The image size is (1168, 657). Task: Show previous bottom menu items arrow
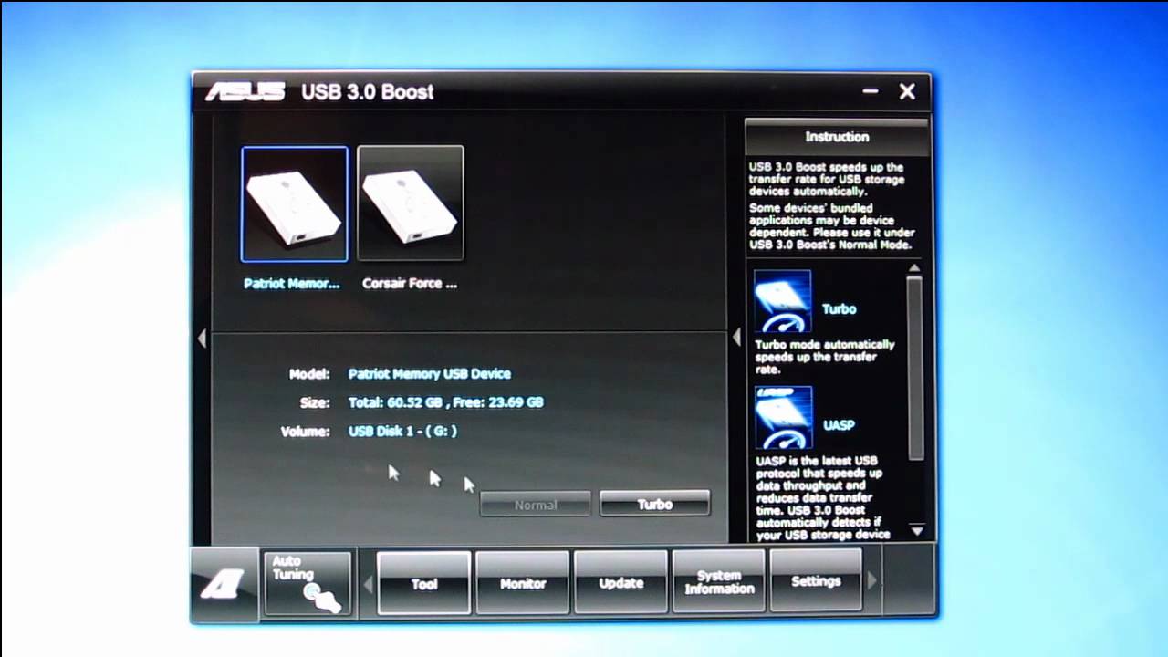[368, 583]
